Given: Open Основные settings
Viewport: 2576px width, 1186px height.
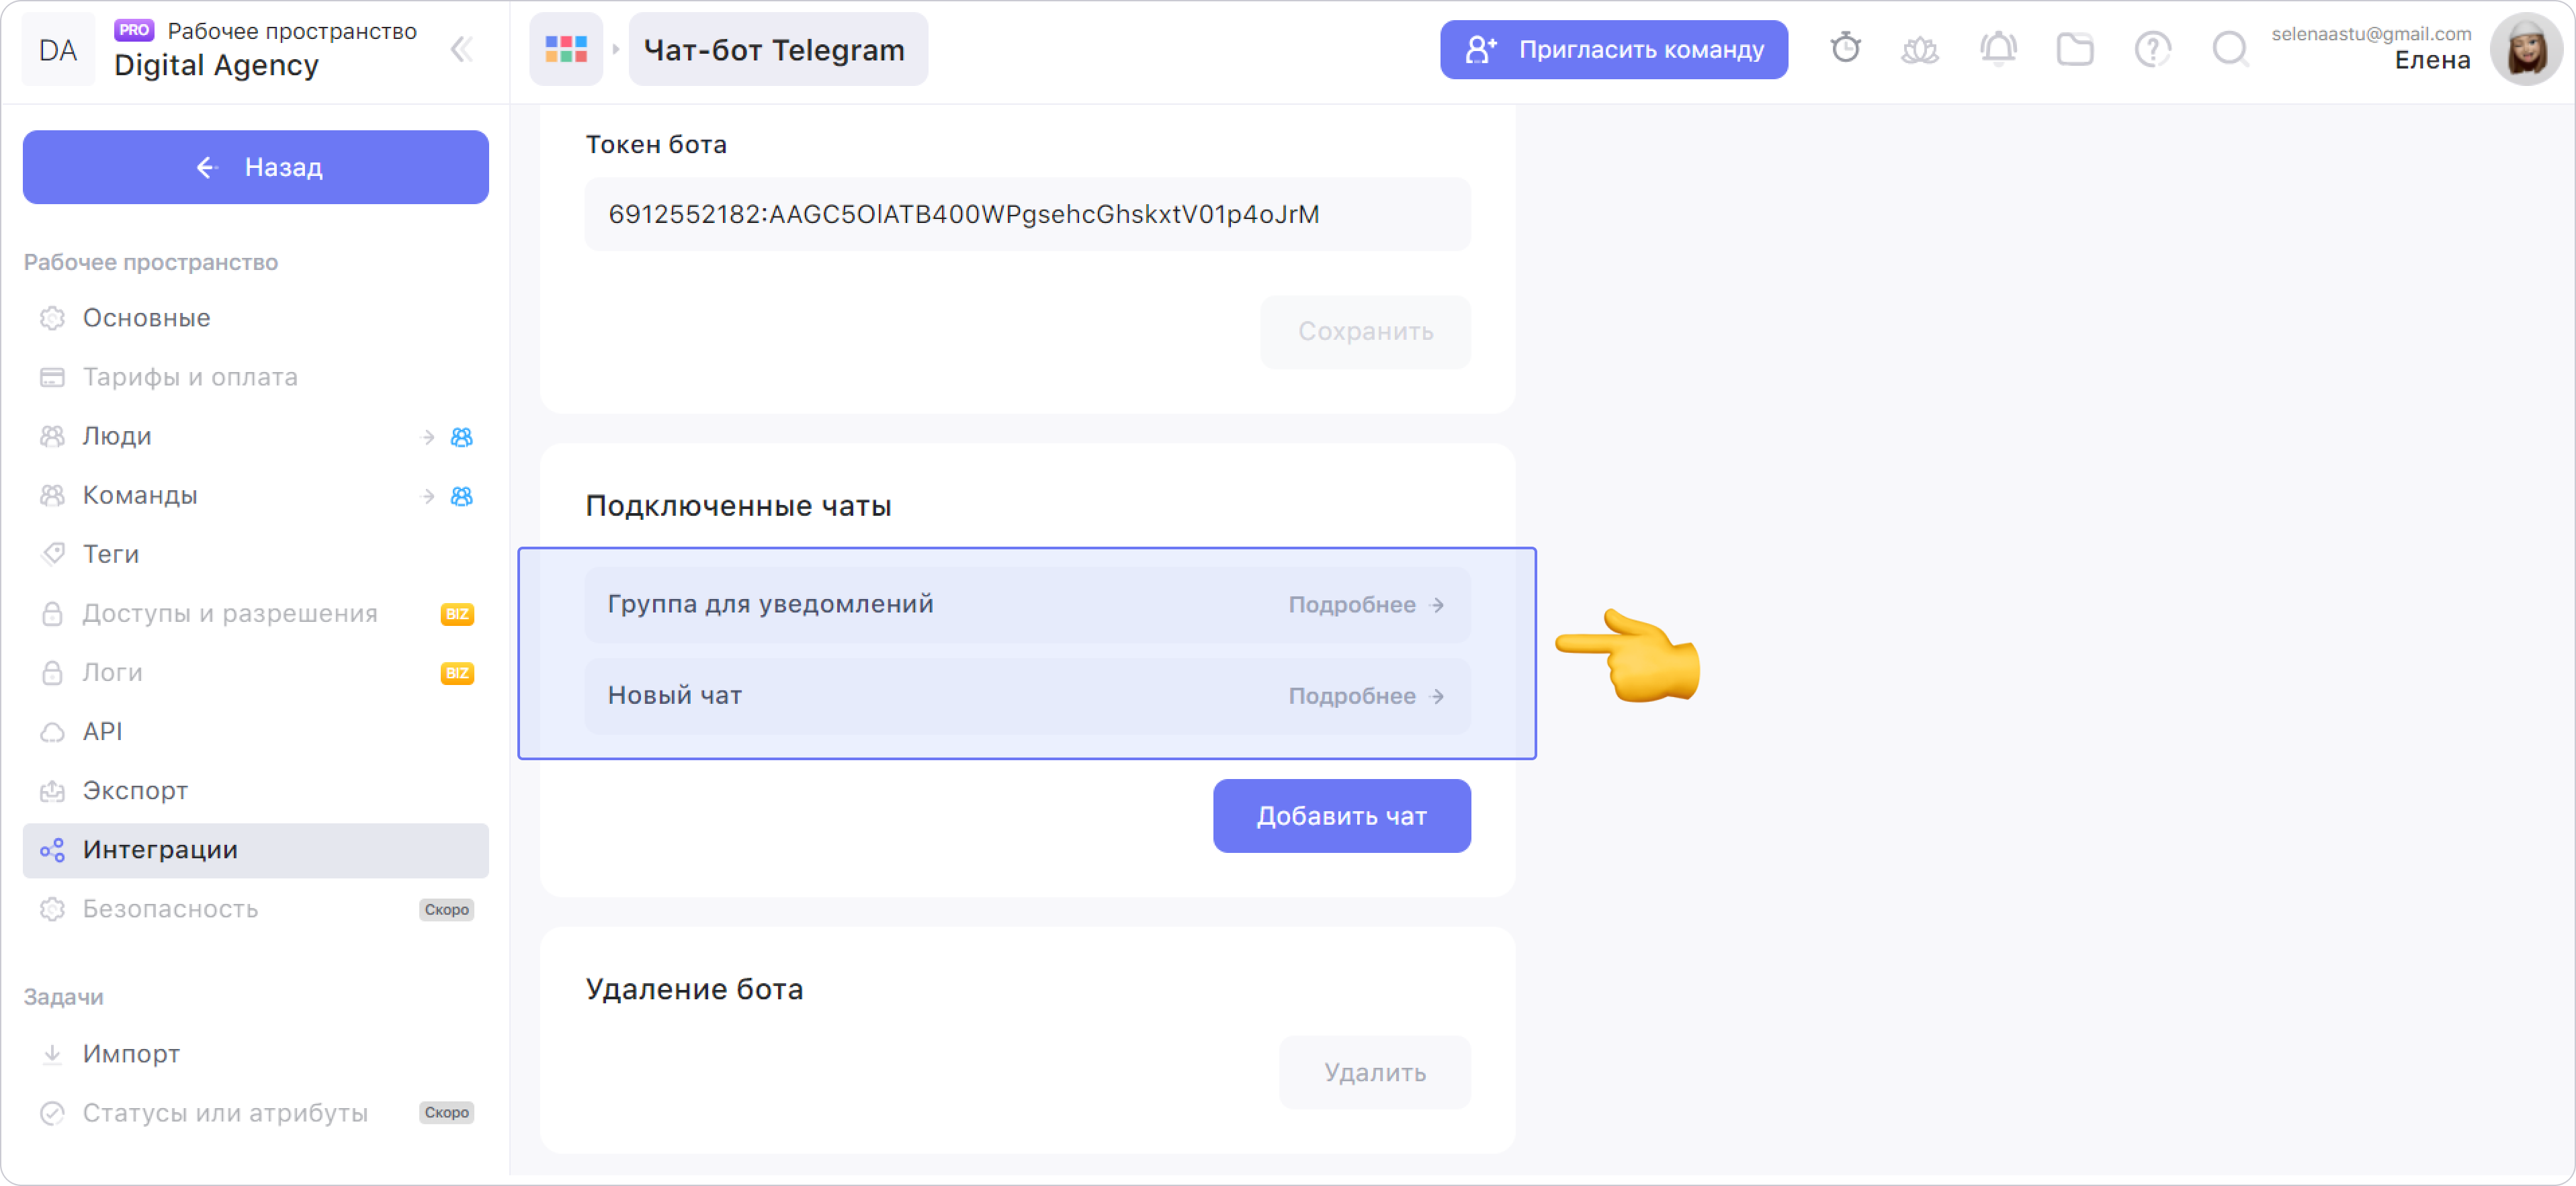Looking at the screenshot, I should [256, 318].
